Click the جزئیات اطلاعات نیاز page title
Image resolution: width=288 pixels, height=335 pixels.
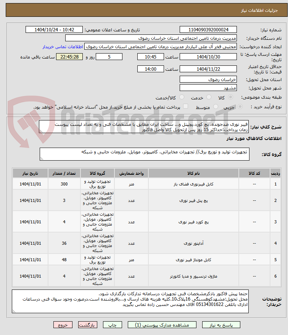pos(259,10)
